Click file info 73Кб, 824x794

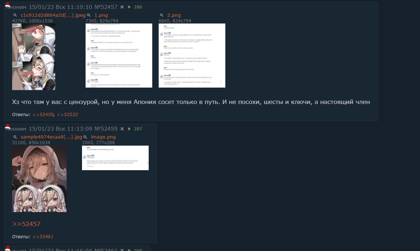click(x=102, y=21)
